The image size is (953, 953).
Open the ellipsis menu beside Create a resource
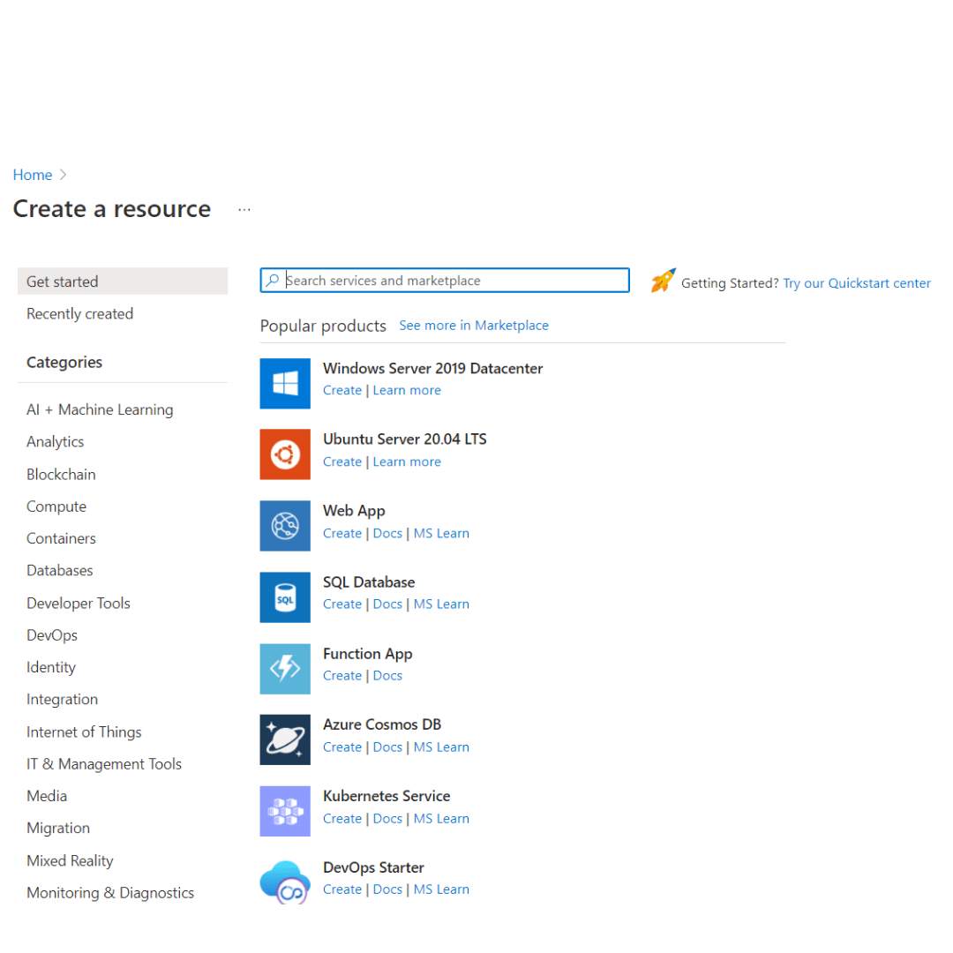click(x=244, y=210)
